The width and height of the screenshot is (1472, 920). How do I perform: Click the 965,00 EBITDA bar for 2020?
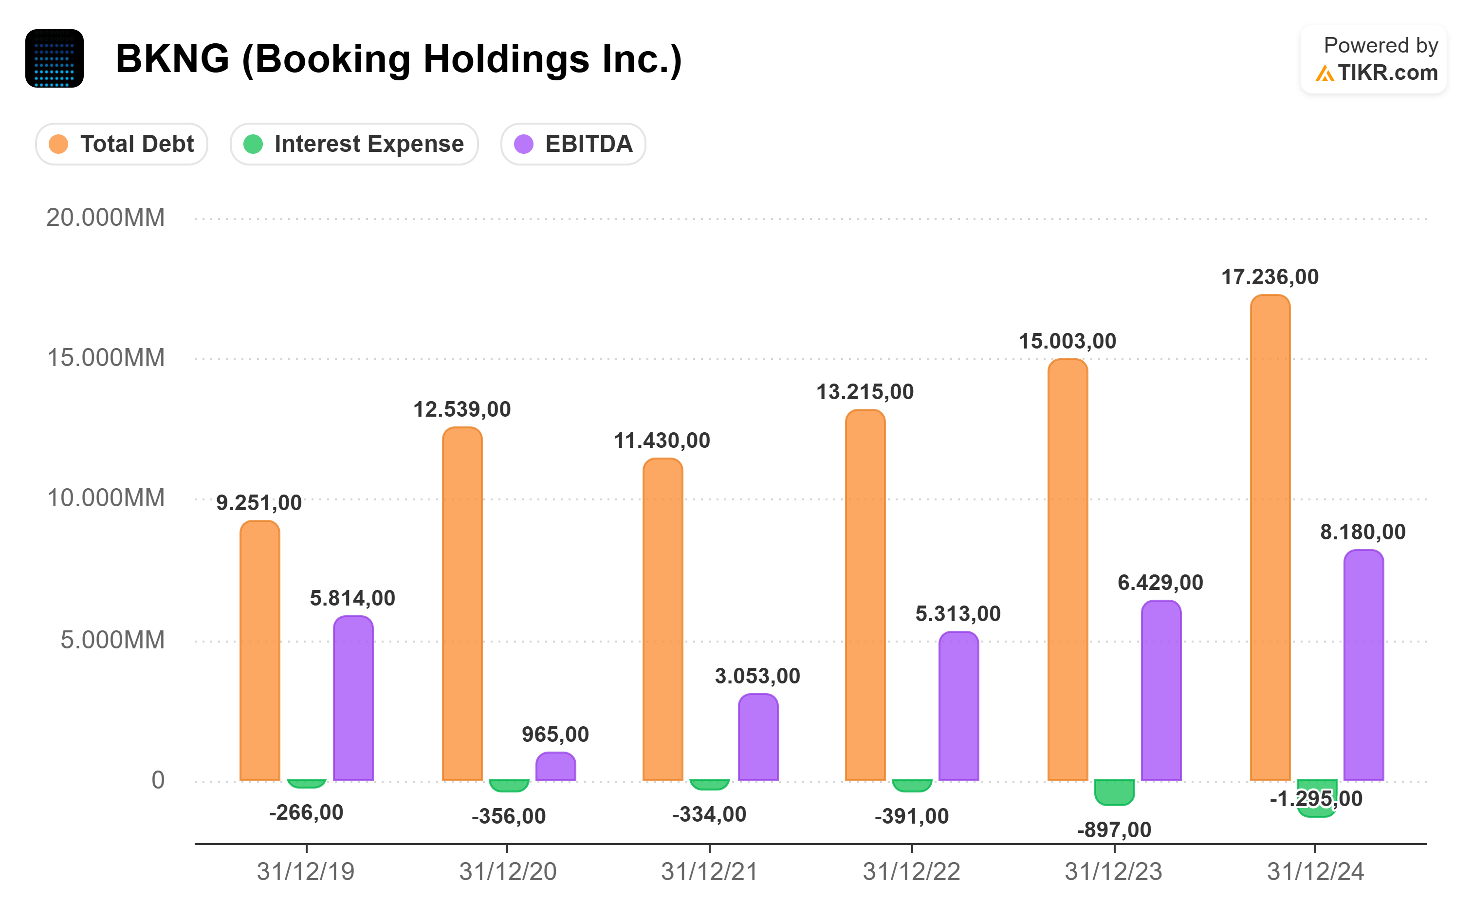(x=555, y=766)
